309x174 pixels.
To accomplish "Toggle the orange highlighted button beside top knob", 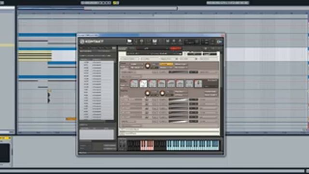I will click(x=166, y=64).
